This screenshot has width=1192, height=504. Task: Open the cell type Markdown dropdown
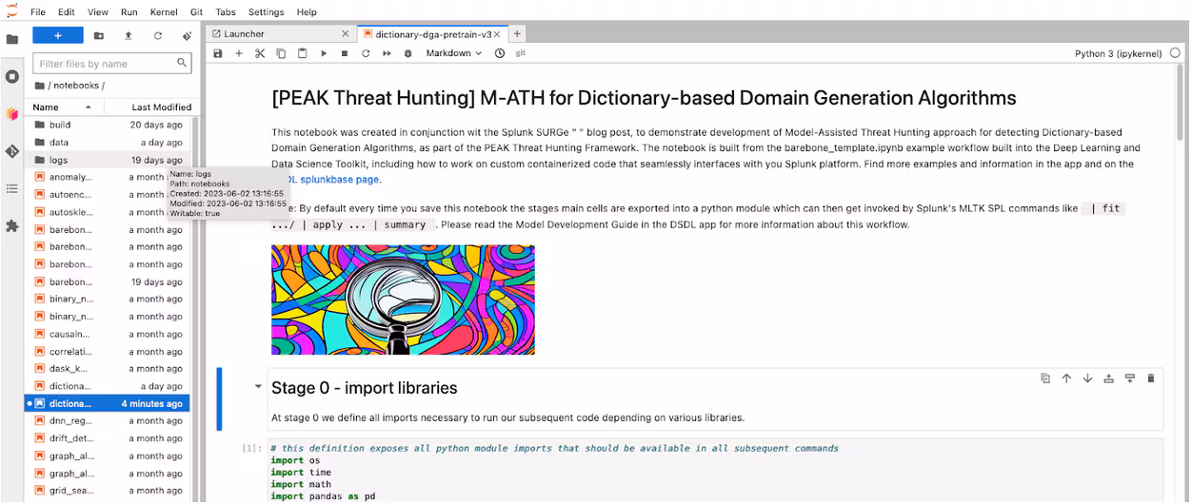point(453,53)
